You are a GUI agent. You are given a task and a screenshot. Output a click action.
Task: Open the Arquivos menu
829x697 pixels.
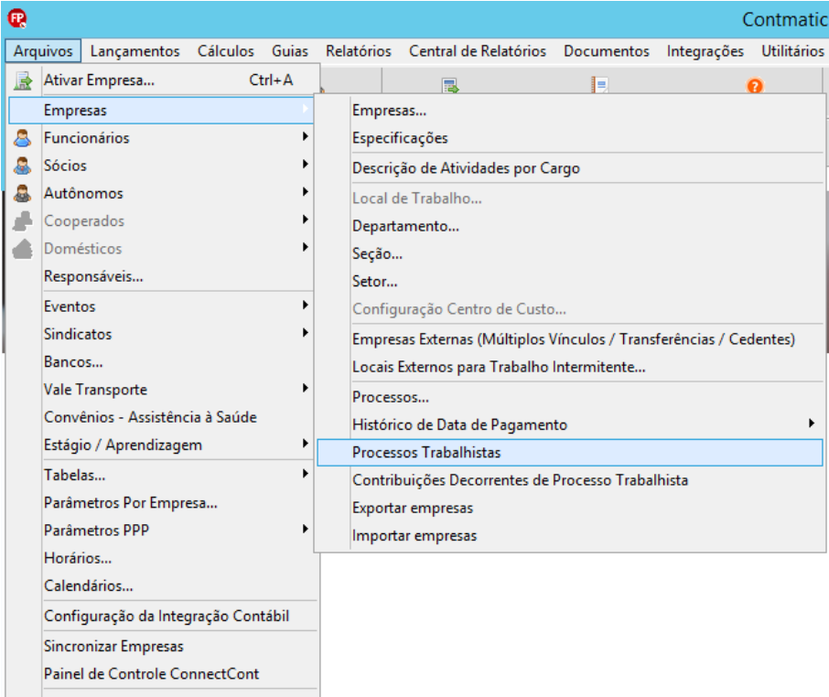(x=43, y=51)
